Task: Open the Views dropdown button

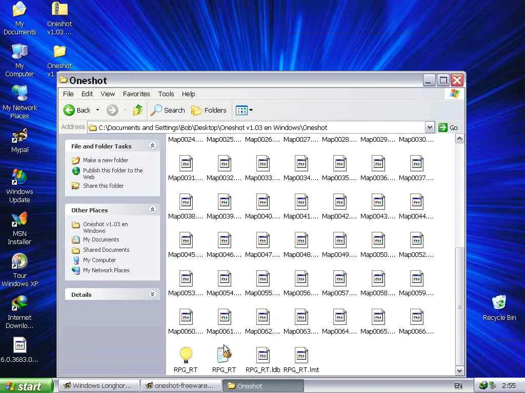Action: coord(244,110)
